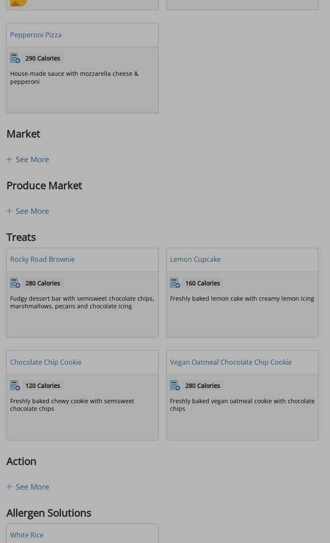
Task: Click the Lemon Cupcake nutrition calculator icon
Action: (x=175, y=283)
